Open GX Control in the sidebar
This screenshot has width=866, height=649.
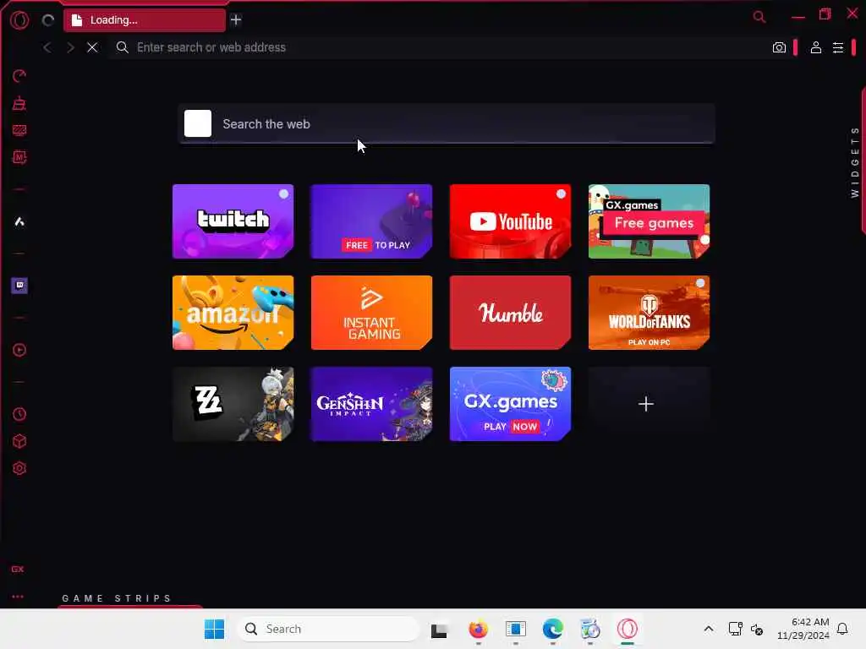click(x=19, y=75)
